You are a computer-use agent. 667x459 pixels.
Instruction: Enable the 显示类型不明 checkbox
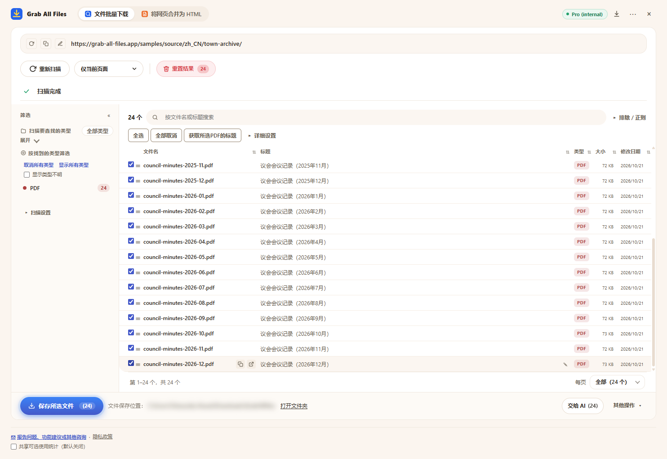coord(27,174)
